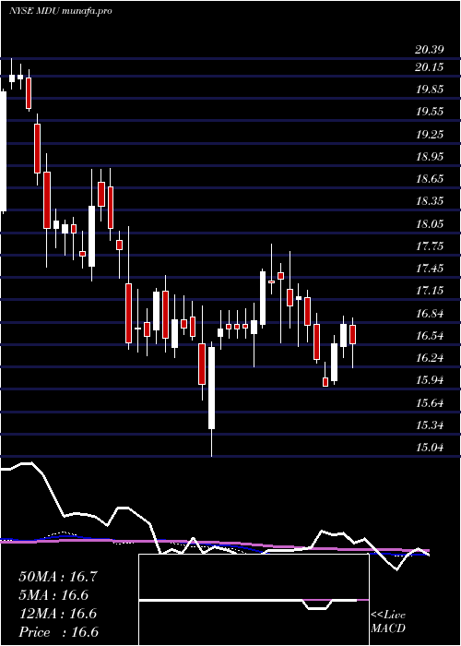Click the 17.15 price axis label
461x646 pixels.
tap(430, 291)
